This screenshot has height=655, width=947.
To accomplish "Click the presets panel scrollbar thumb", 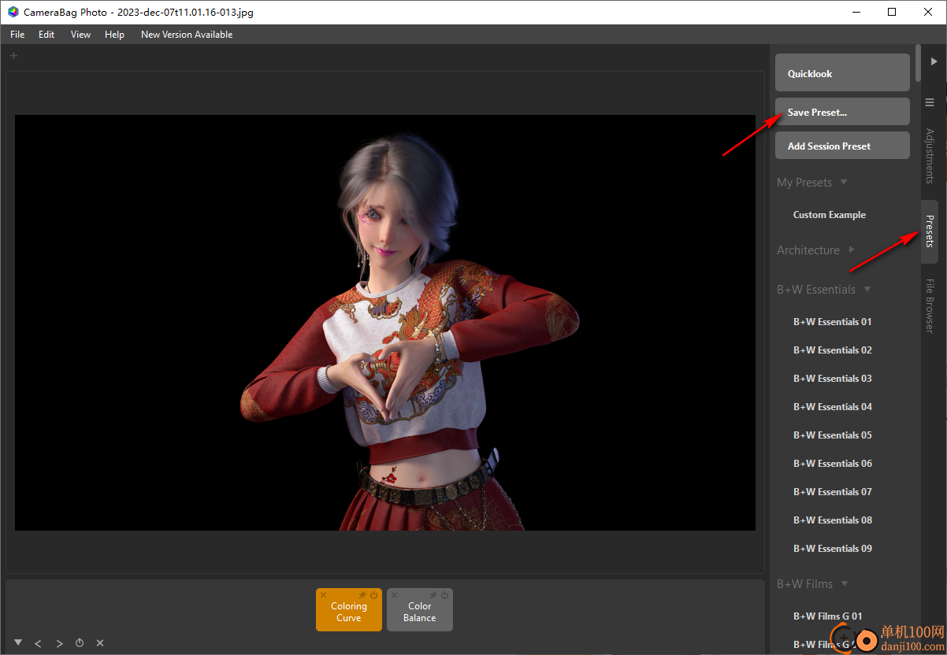I will pos(917,63).
